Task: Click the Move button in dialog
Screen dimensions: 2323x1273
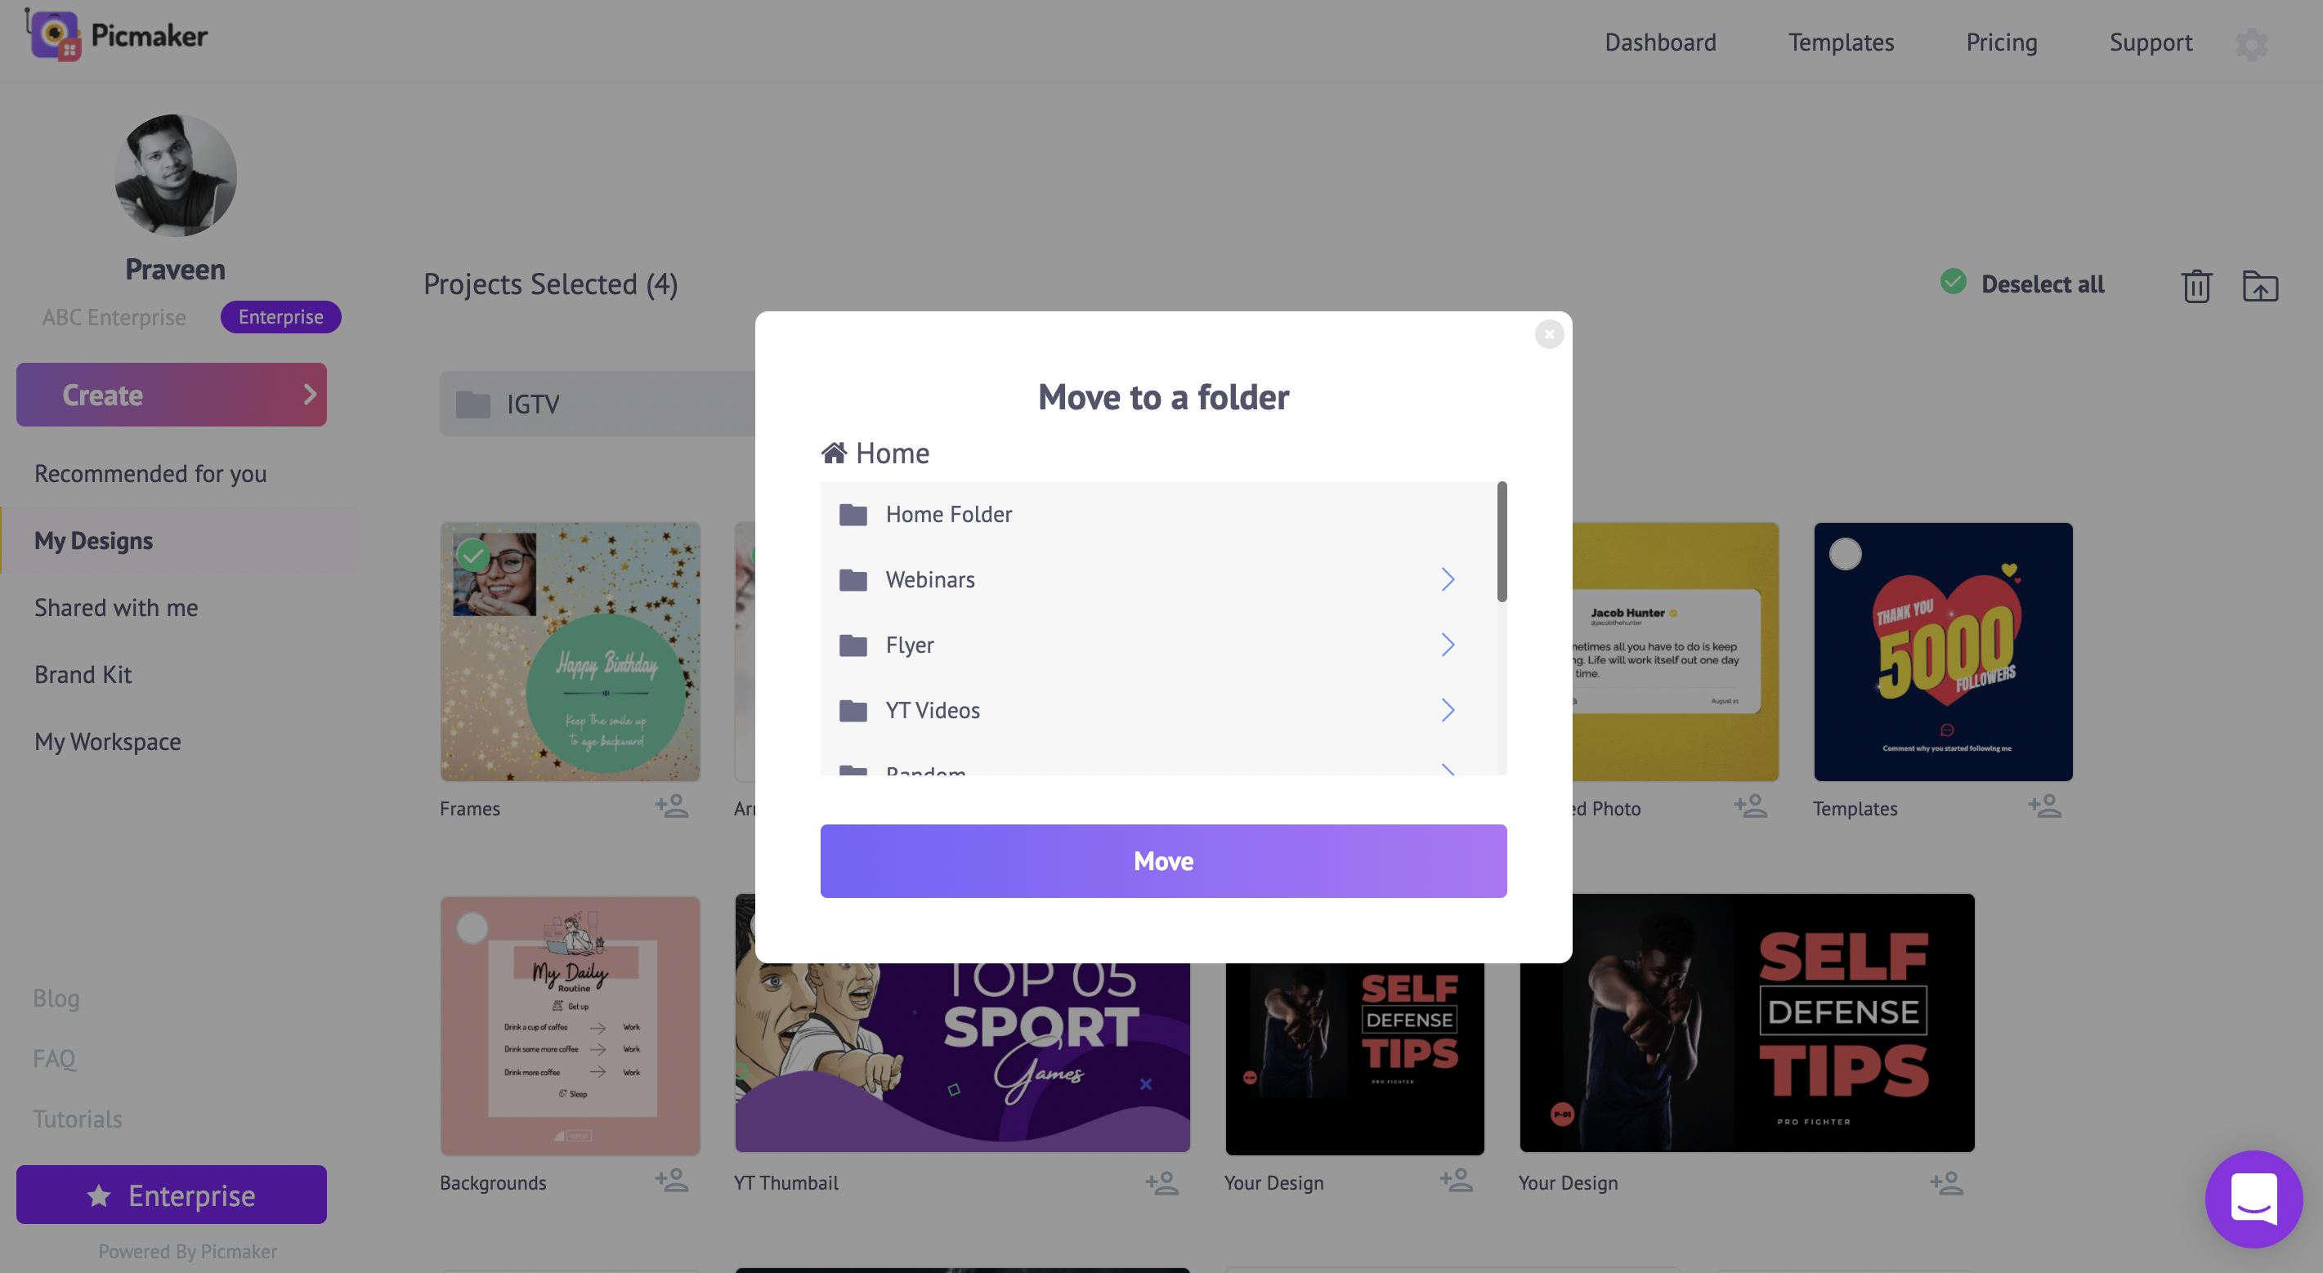Action: 1163,859
